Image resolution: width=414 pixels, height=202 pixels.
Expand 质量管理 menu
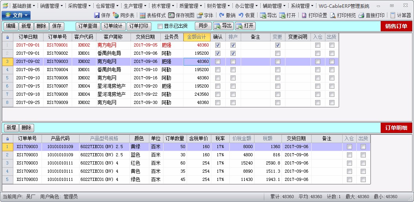(x=191, y=6)
